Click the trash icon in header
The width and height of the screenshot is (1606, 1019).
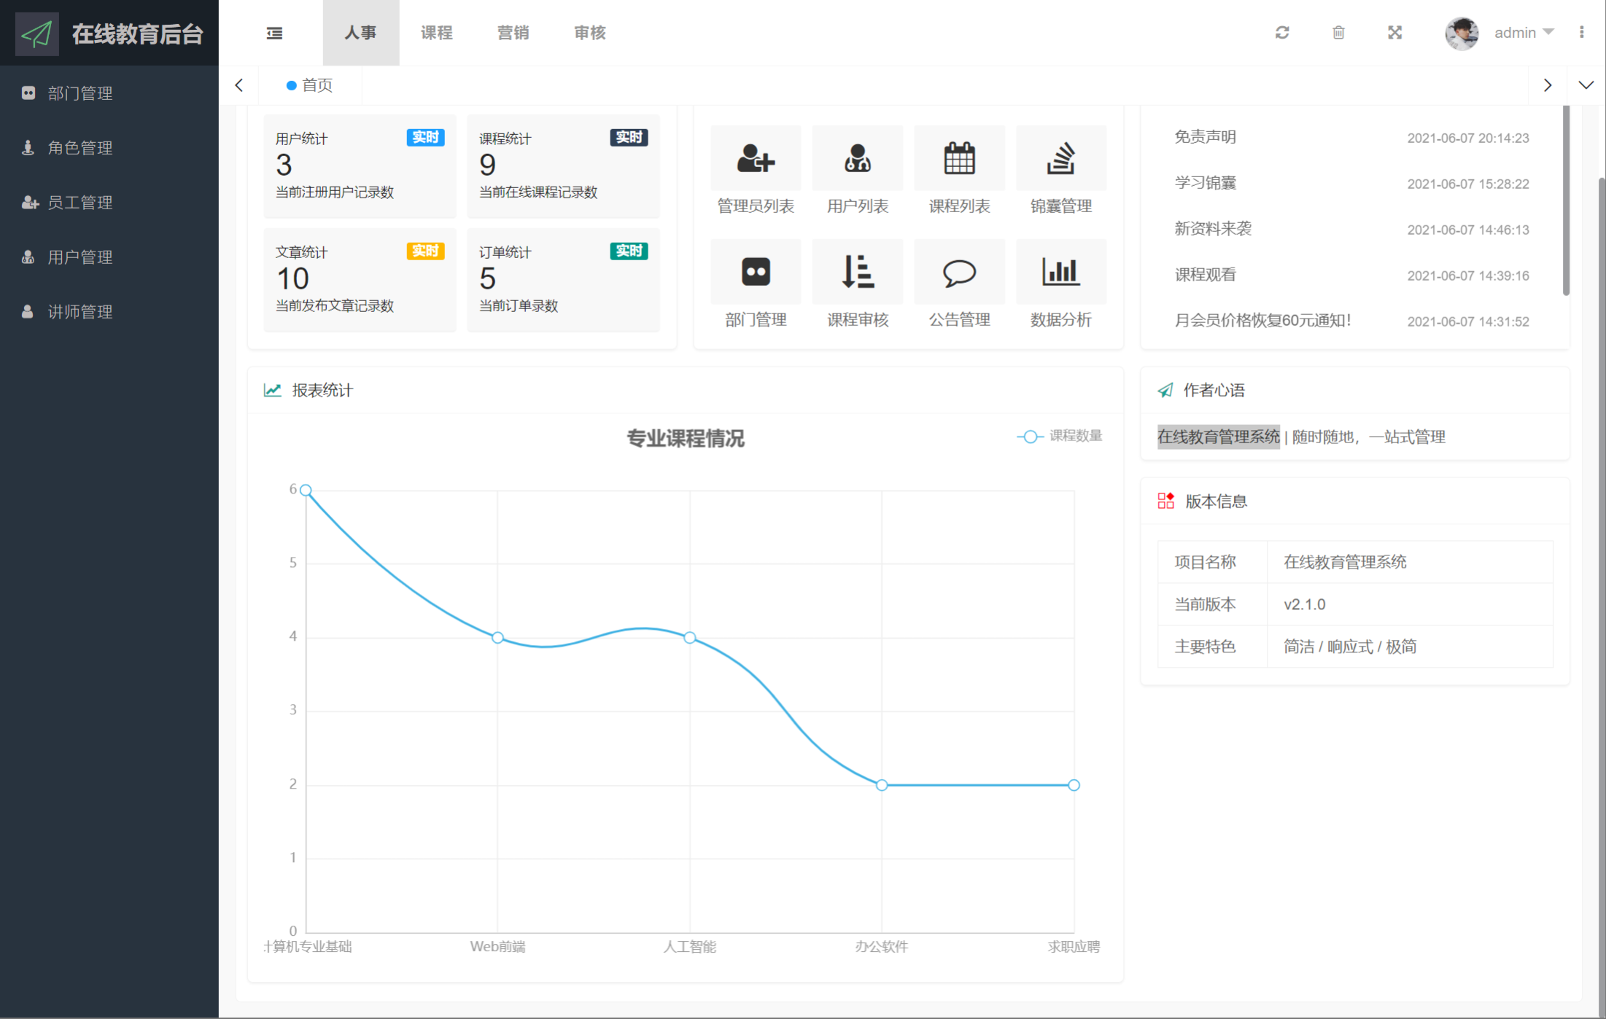point(1338,33)
